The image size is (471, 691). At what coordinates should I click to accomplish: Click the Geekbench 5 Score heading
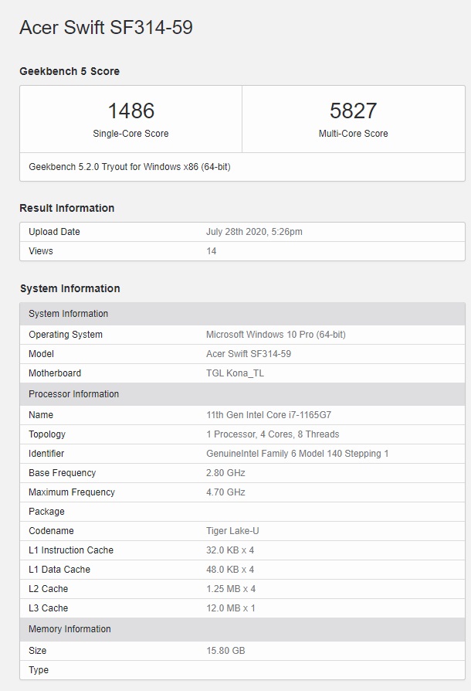click(69, 71)
